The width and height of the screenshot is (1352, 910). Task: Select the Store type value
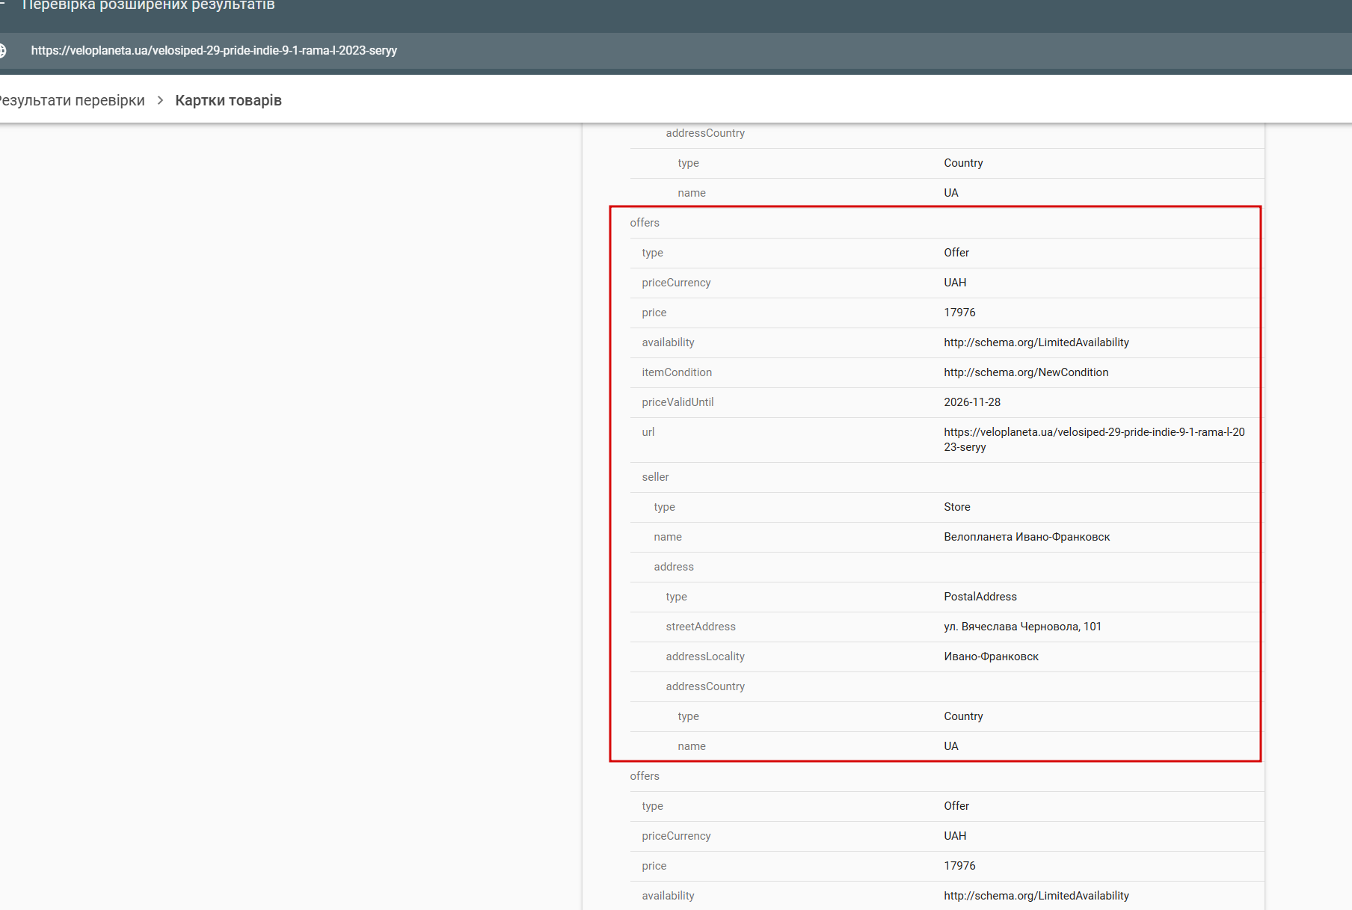[957, 507]
